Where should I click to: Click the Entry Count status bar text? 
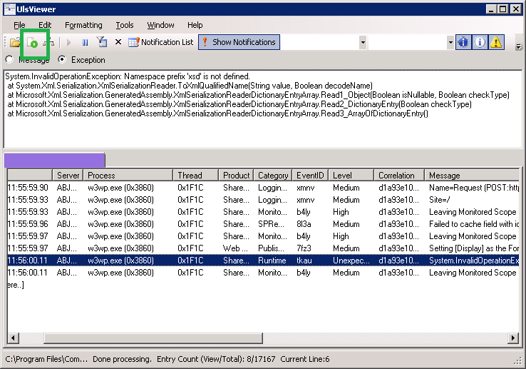point(216,359)
